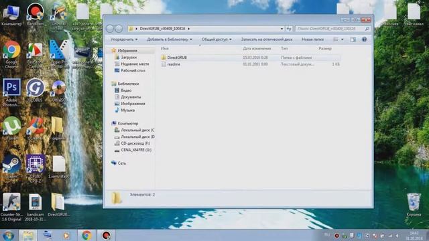Open the Общий доступ dropdown
Screen dimensions: 429x241
pos(217,39)
